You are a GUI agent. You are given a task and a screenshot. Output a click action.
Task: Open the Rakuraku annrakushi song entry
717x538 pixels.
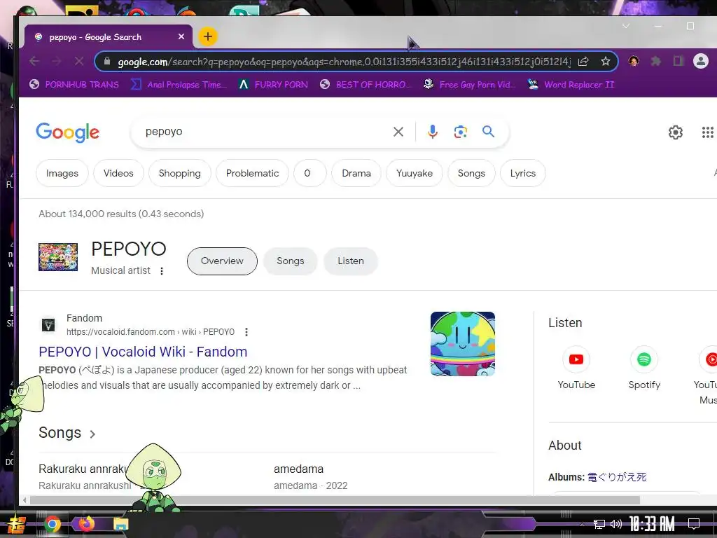85,476
